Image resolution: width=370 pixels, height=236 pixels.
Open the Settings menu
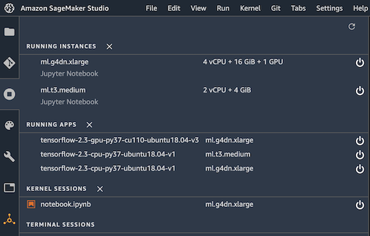pos(329,8)
